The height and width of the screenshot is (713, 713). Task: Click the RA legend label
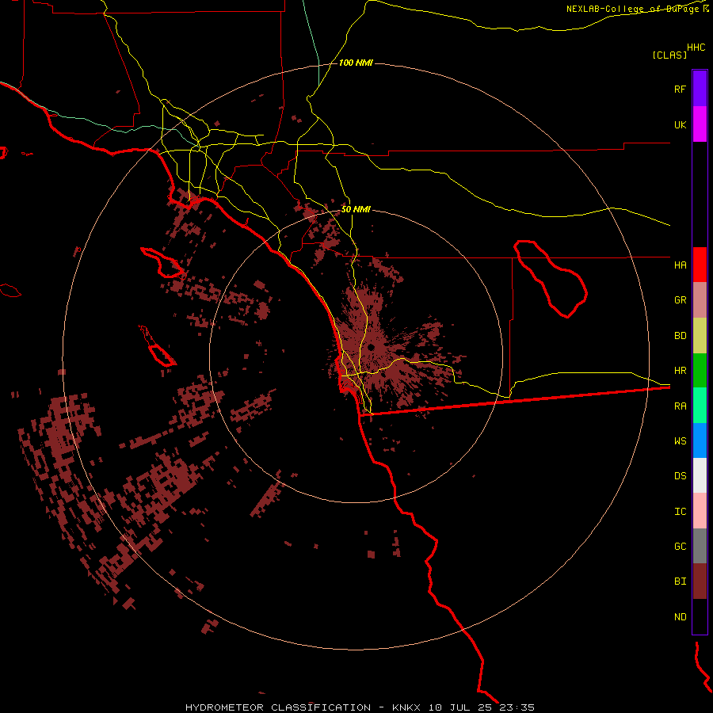pyautogui.click(x=680, y=406)
